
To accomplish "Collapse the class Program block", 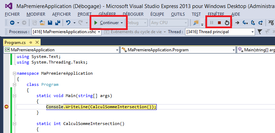I will click(15, 84).
